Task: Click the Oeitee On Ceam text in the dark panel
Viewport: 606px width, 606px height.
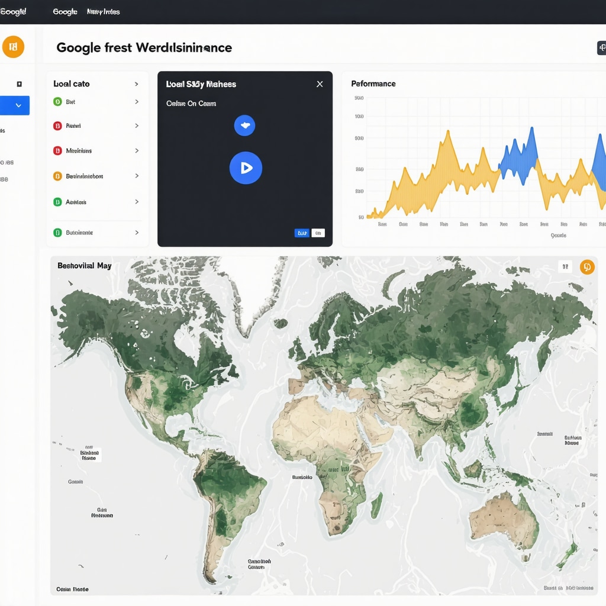Action: click(191, 103)
